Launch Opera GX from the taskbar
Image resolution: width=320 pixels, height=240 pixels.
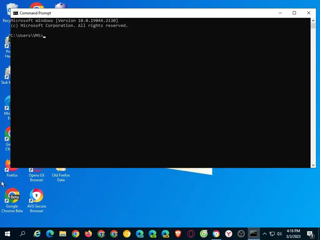(191, 234)
